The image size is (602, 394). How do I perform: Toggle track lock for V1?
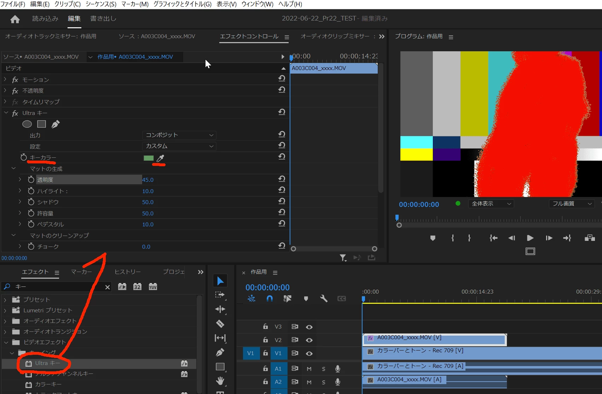[x=265, y=353]
